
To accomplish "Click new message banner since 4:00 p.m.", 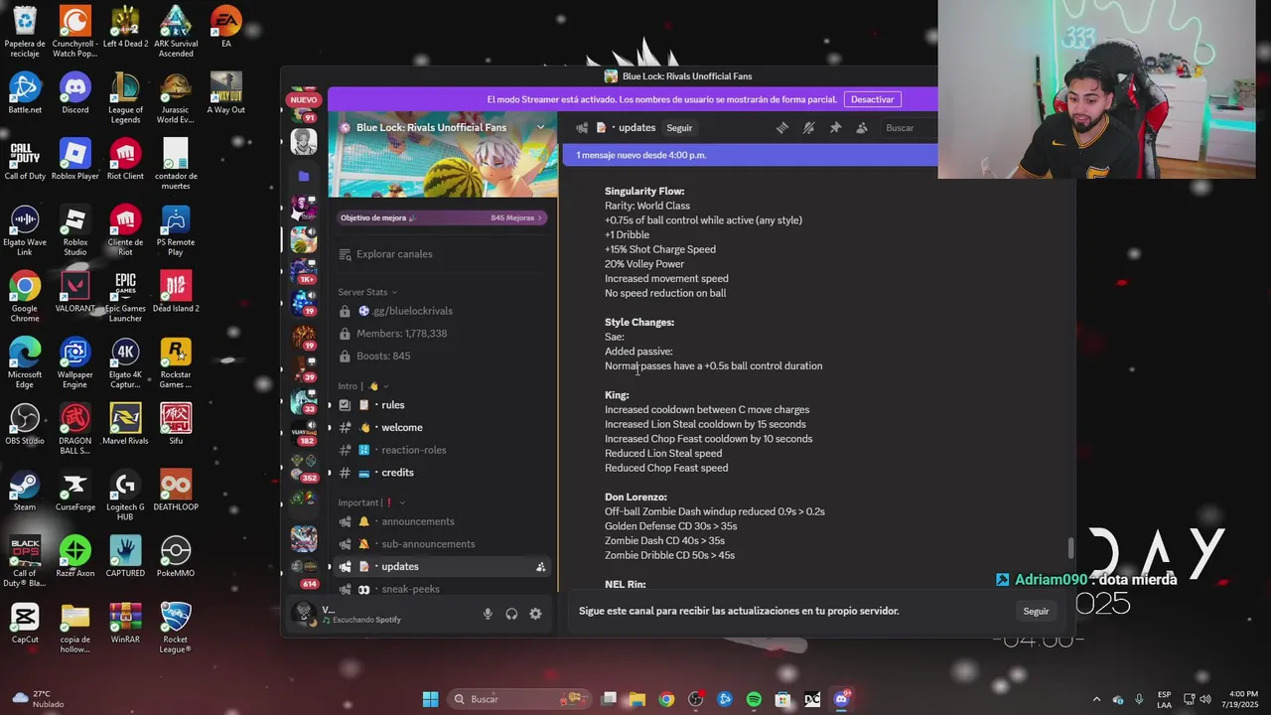I will (750, 155).
